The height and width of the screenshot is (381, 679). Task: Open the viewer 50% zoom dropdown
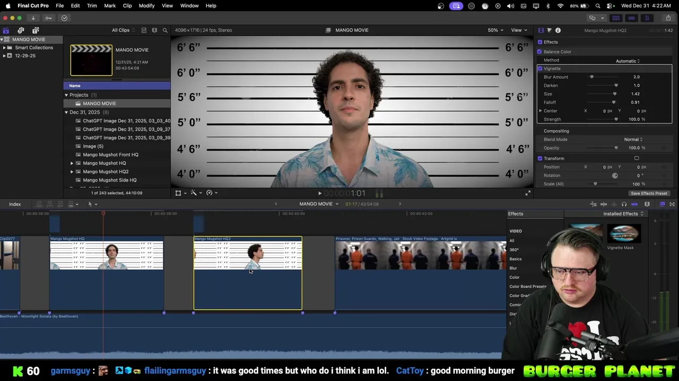495,30
